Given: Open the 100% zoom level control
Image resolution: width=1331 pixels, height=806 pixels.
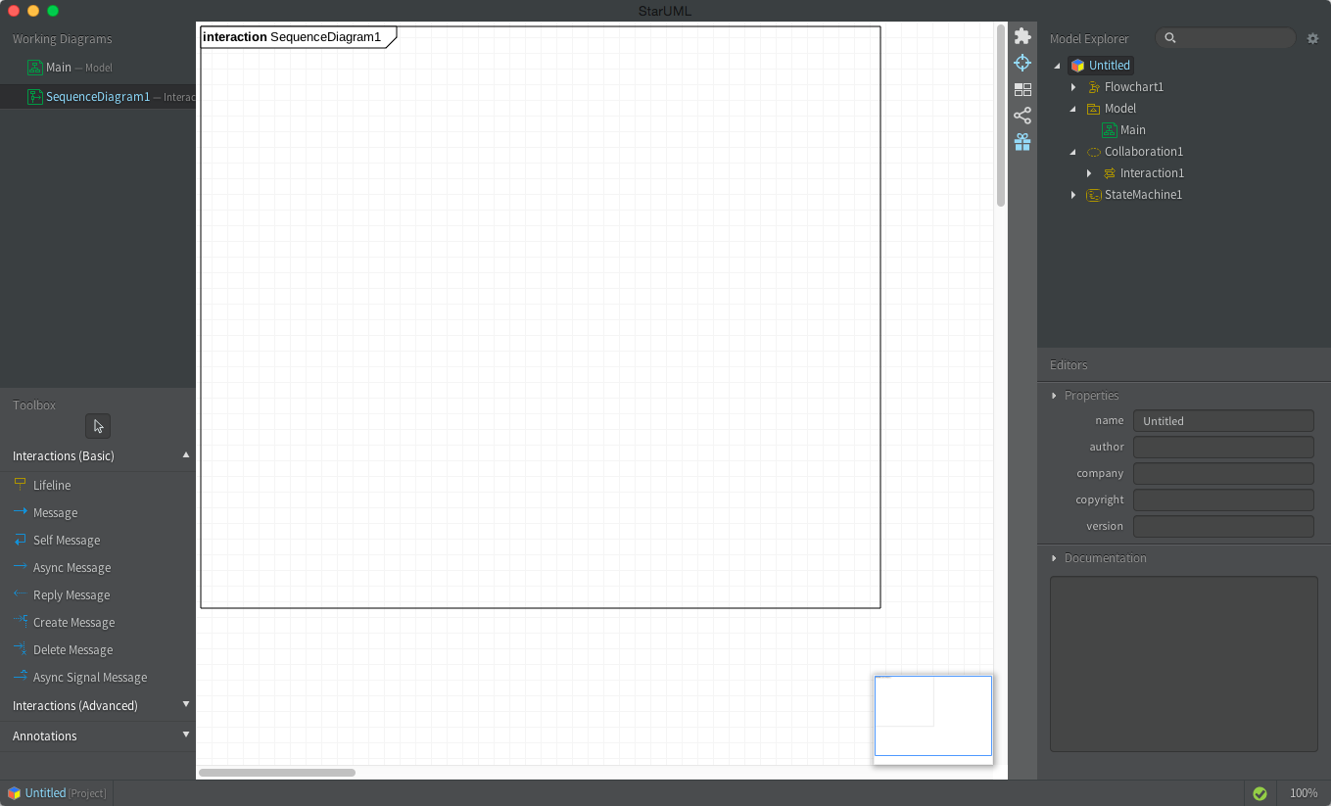Looking at the screenshot, I should click(1304, 793).
